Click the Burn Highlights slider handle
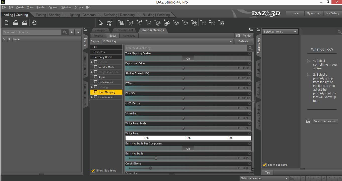 [x=156, y=158]
